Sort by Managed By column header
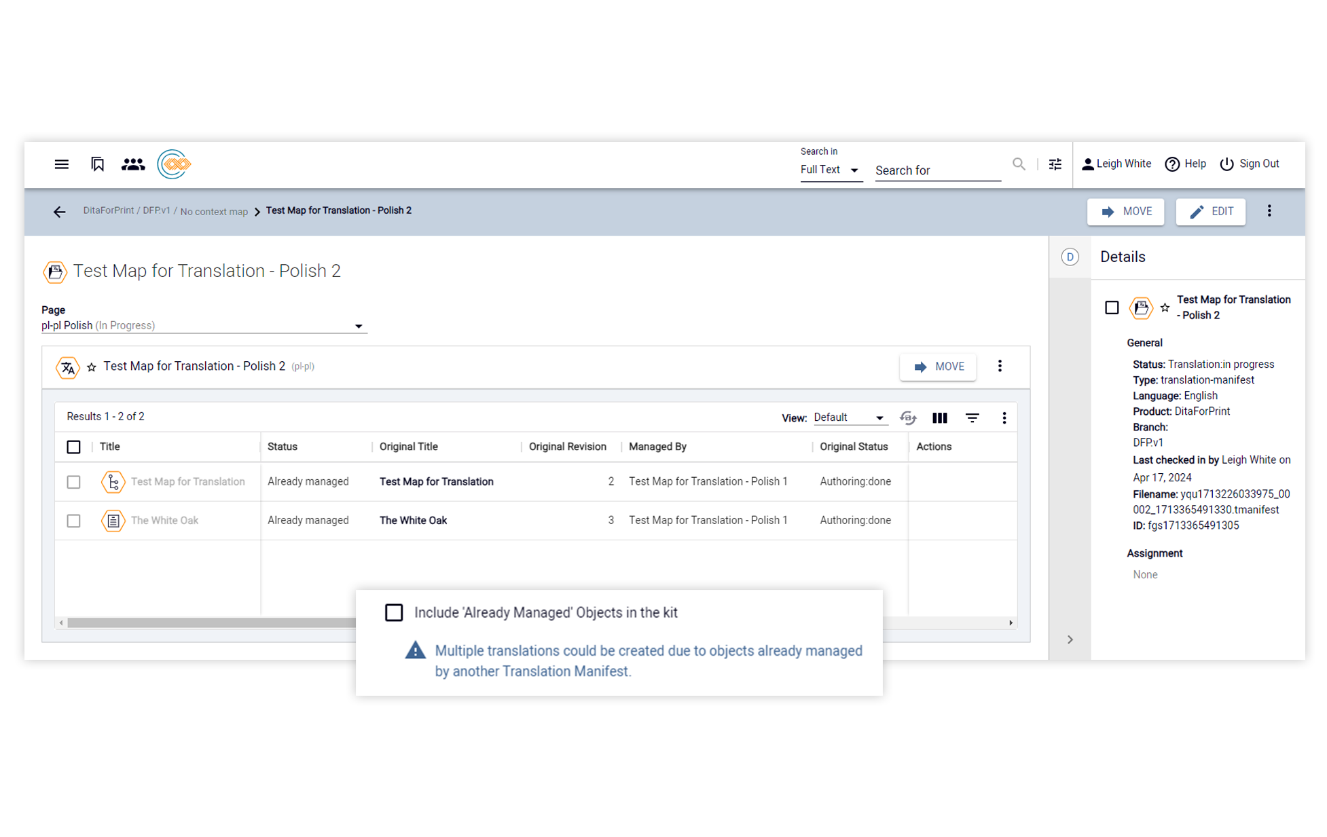Screen dimensions: 1327x837 (657, 447)
